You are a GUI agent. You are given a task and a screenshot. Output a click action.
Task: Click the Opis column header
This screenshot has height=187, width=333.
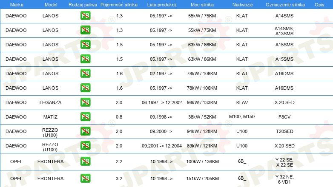[319, 5]
